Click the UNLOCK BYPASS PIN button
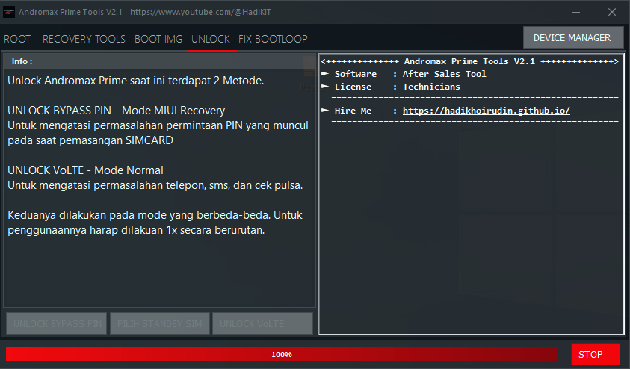Image resolution: width=630 pixels, height=369 pixels. click(x=57, y=323)
